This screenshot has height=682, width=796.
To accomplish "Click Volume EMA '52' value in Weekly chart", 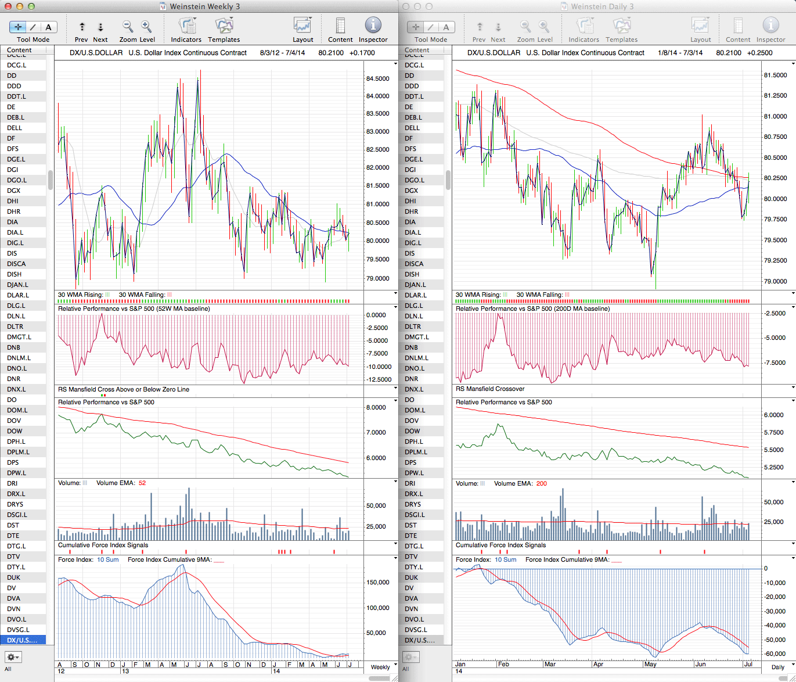I will point(142,483).
